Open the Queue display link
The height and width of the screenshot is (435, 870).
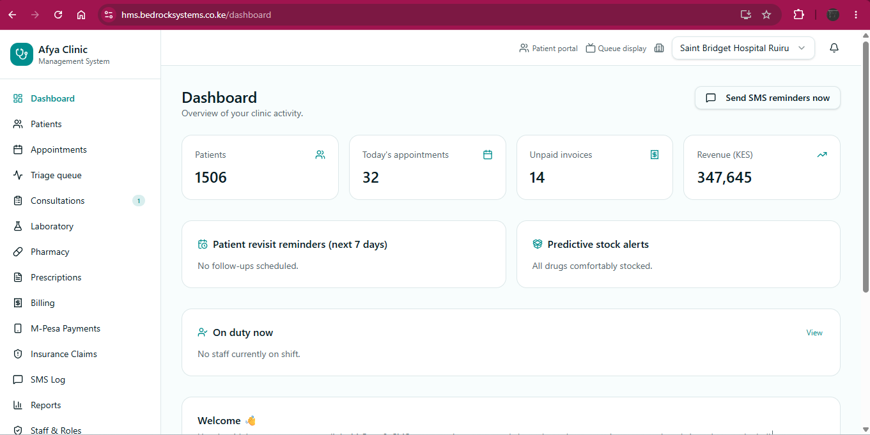616,48
